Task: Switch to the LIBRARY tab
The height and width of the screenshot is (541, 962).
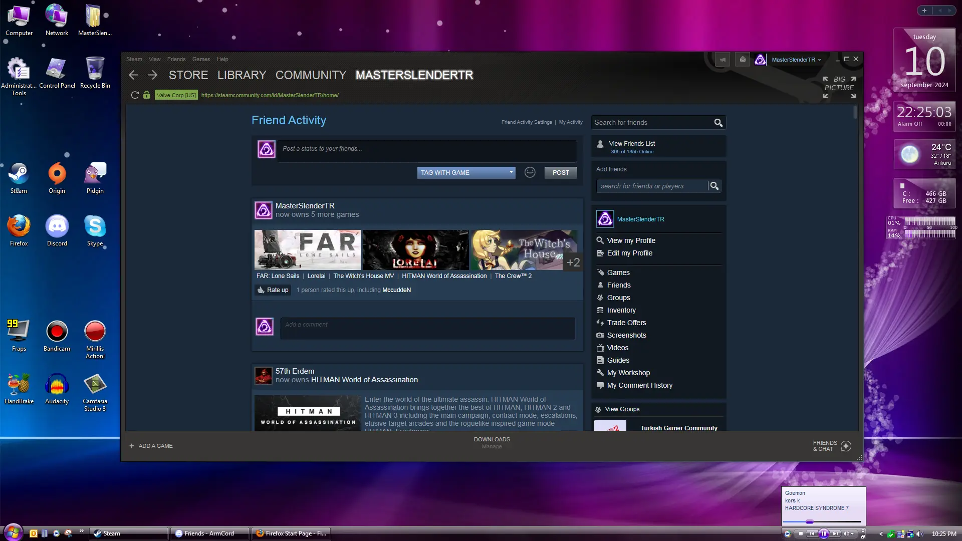Action: (242, 75)
